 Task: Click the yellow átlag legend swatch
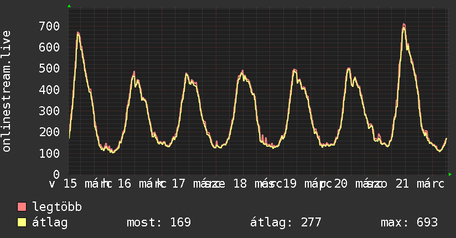tap(22, 223)
